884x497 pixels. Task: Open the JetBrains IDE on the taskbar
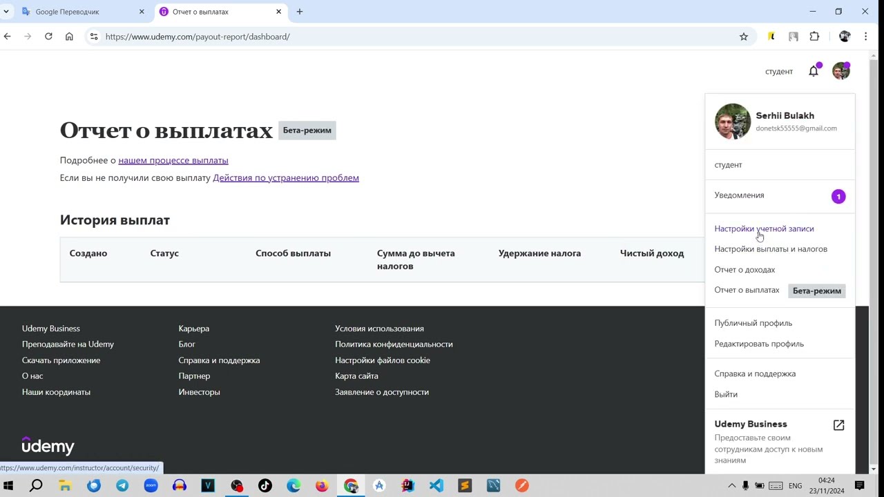tap(407, 485)
